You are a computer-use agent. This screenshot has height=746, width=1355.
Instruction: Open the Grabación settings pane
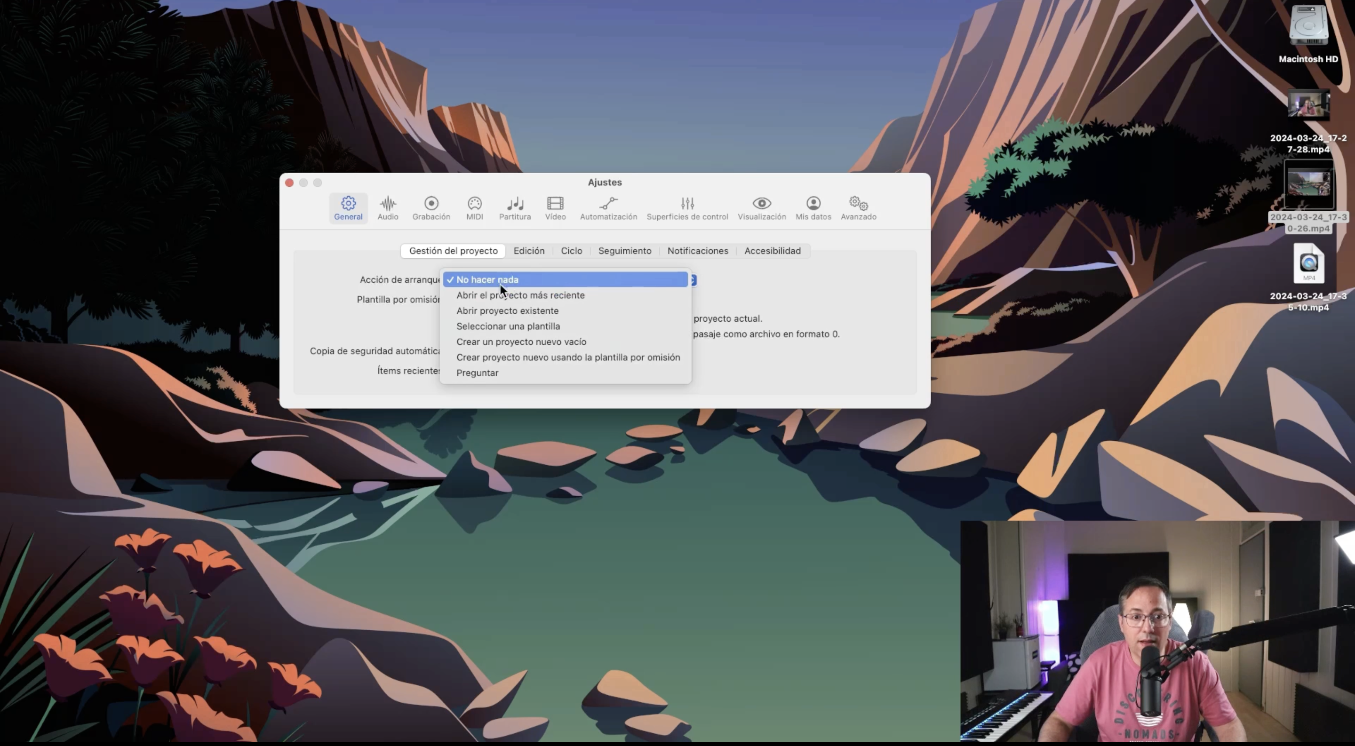click(x=431, y=207)
